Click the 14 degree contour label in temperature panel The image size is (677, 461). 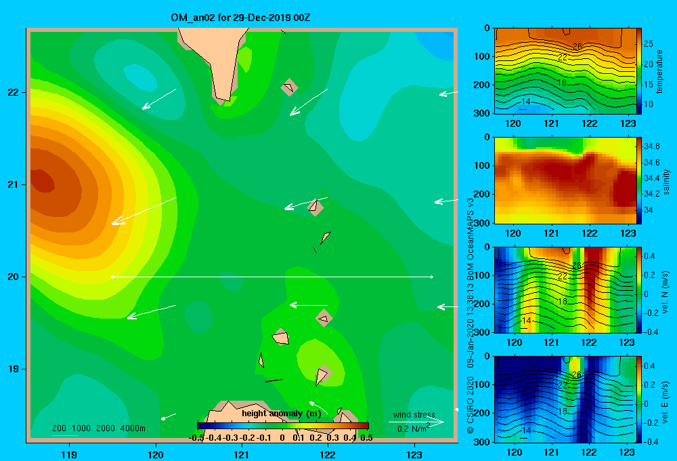pyautogui.click(x=525, y=102)
